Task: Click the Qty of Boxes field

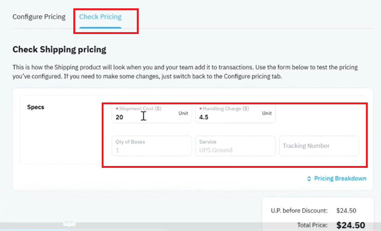Action: [x=152, y=146]
